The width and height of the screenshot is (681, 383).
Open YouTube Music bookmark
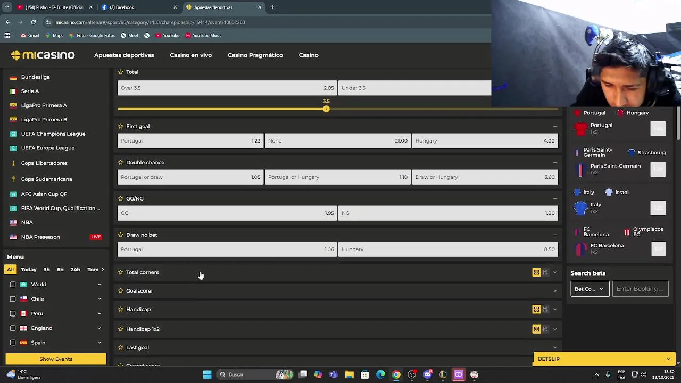tap(203, 36)
